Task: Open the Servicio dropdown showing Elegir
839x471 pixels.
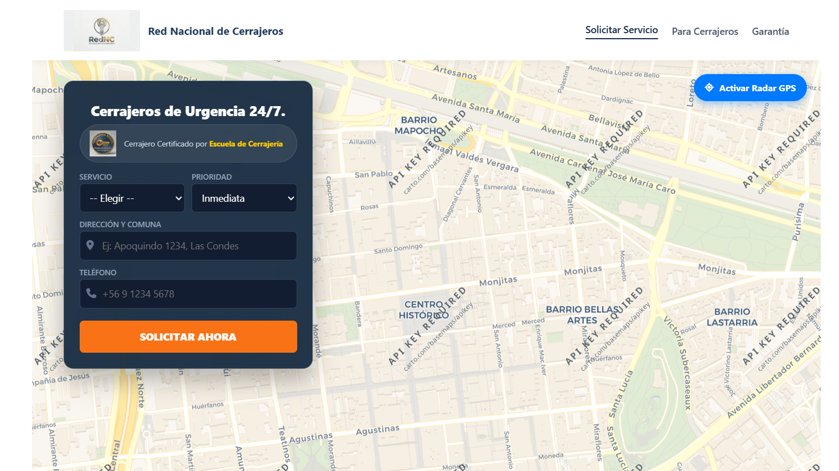Action: click(132, 198)
